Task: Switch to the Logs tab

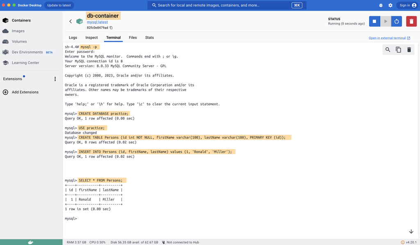Action: [73, 37]
